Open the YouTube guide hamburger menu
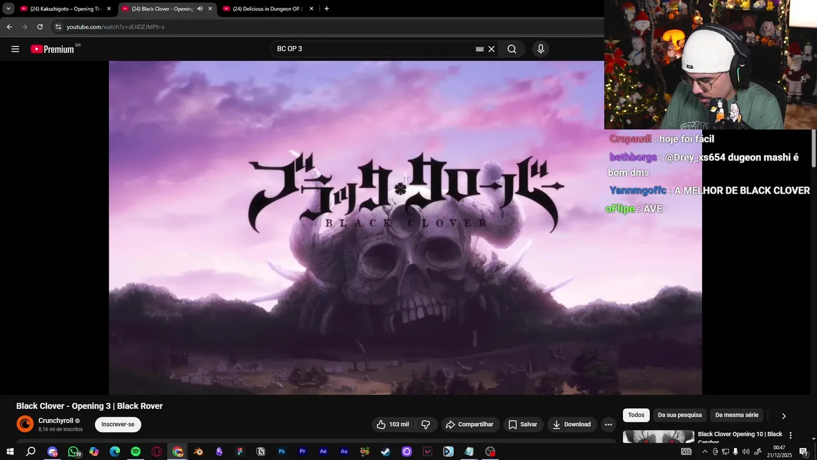The image size is (817, 460). 15,49
